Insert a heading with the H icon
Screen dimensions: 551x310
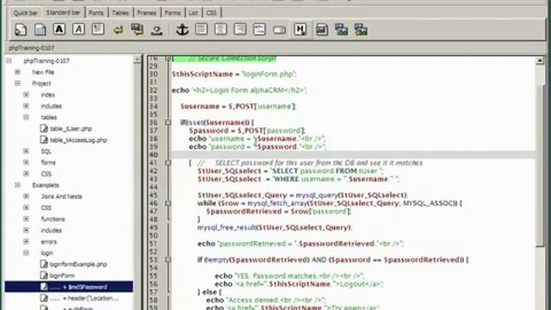pyautogui.click(x=300, y=29)
